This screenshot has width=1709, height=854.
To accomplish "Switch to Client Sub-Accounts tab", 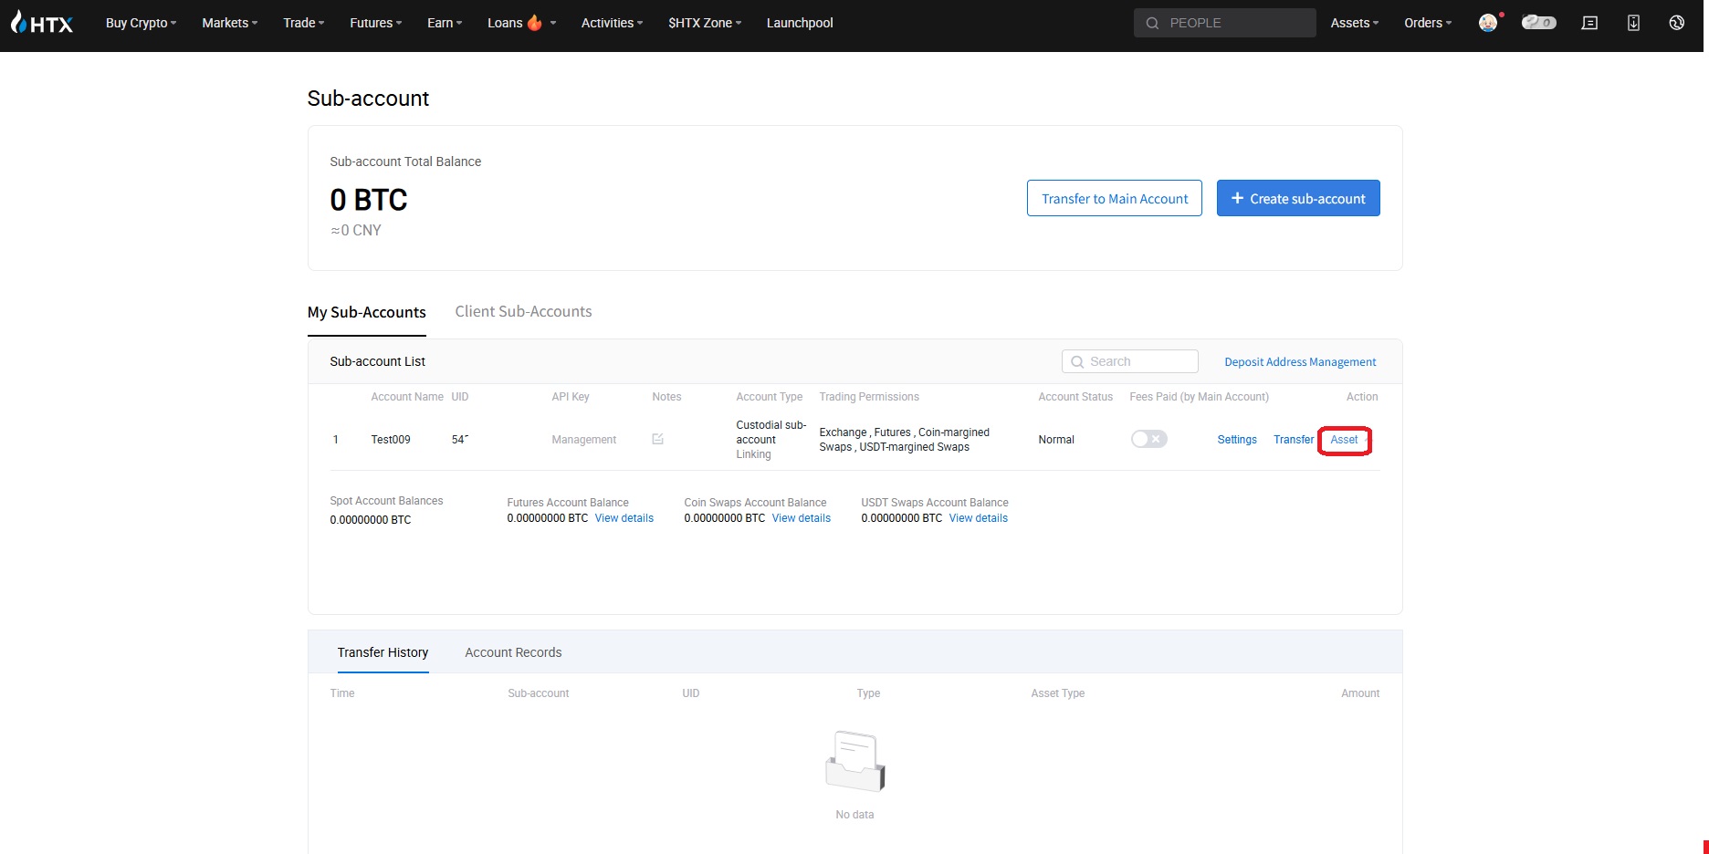I will click(x=523, y=312).
